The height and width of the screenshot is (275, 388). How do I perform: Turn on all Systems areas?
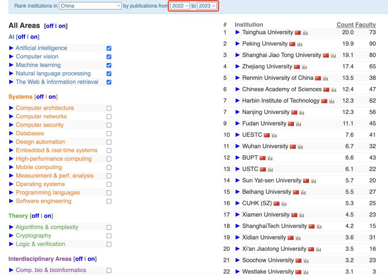(x=52, y=97)
